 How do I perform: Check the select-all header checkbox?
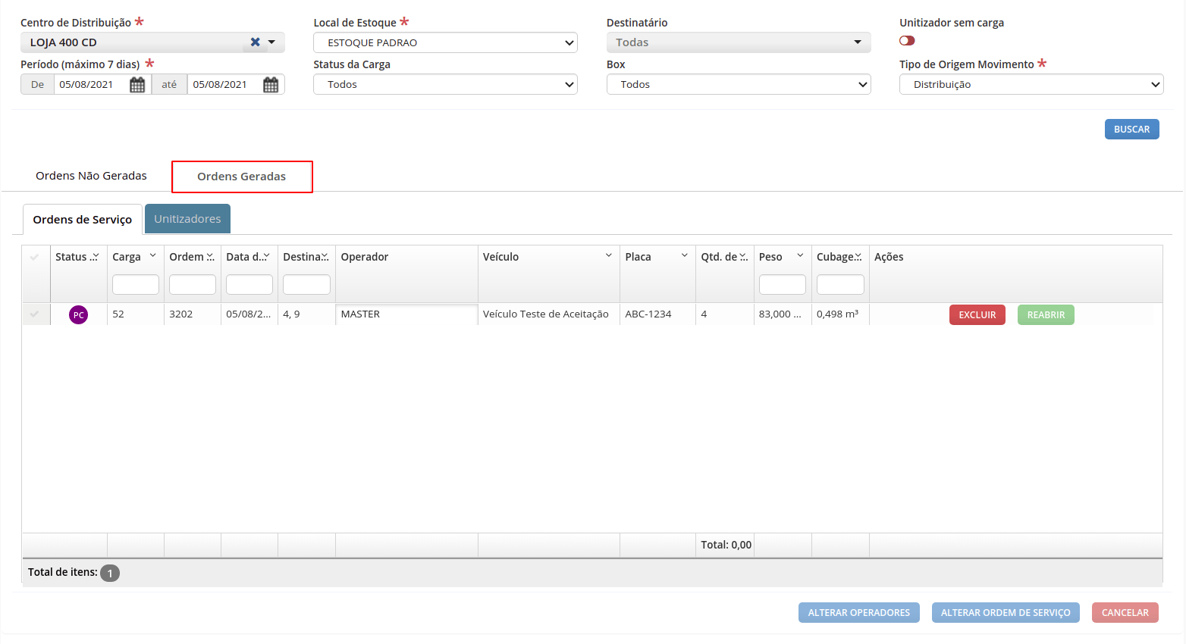click(35, 257)
